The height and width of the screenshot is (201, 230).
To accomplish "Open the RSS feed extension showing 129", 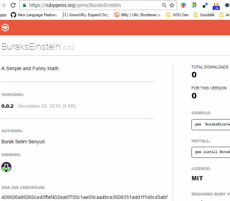I will (x=216, y=6).
